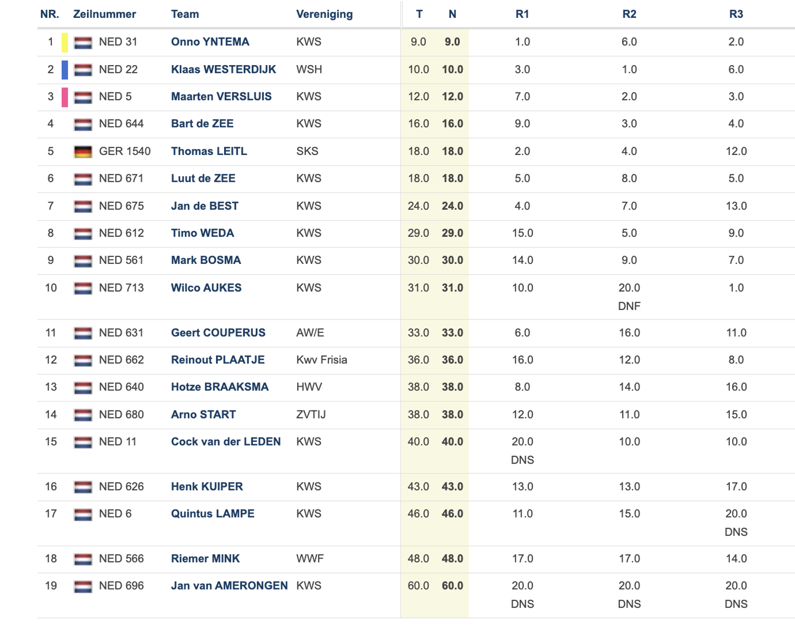Click the blue second-place color marker
The image size is (795, 643).
tap(65, 70)
